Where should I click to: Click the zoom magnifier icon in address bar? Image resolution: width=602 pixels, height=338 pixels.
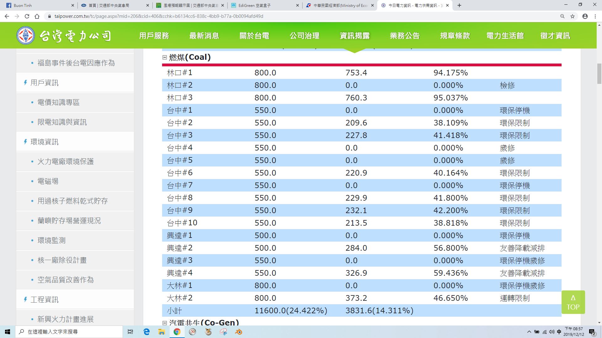[562, 16]
